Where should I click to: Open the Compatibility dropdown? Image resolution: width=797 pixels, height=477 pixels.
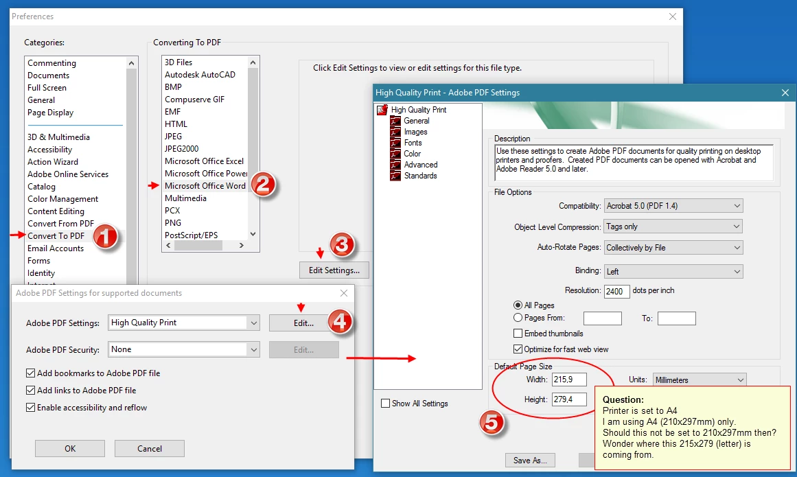point(673,206)
